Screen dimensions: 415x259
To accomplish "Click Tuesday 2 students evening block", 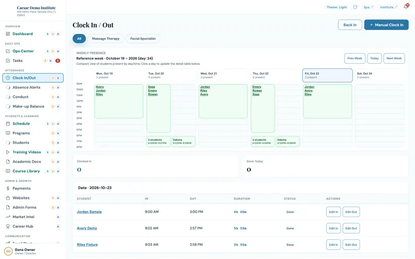I will point(159,141).
